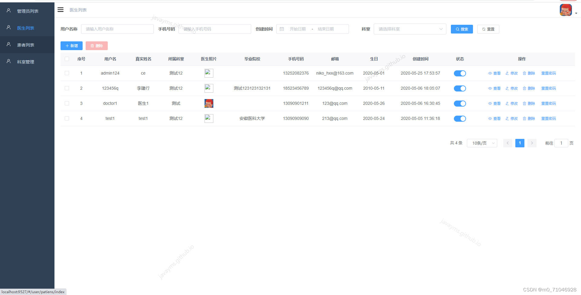Click 修改 edit link for test1
581x295 pixels.
(511, 118)
